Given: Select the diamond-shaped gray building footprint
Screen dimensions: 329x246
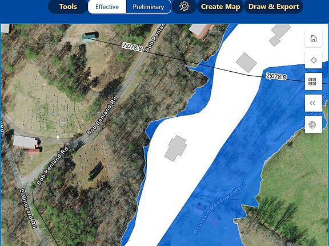Looking at the screenshot, I should click(x=246, y=63).
